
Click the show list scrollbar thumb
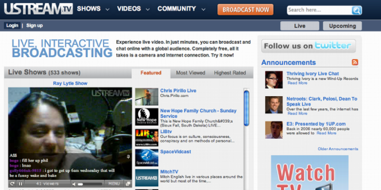click(246, 108)
